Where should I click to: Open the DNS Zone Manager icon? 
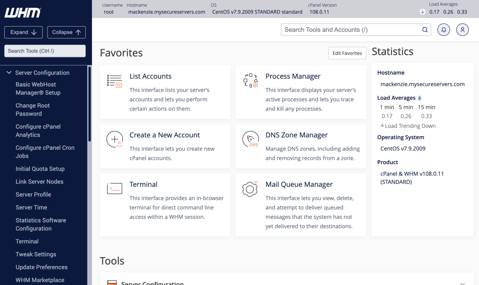pos(250,140)
